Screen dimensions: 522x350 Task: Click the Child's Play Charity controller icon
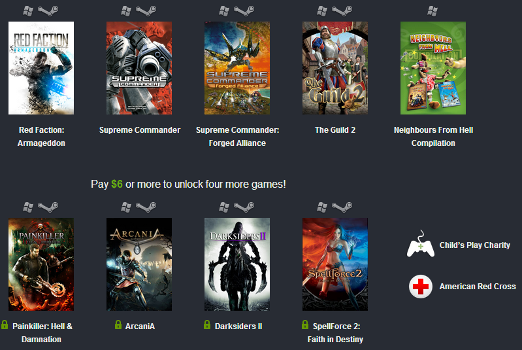pyautogui.click(x=421, y=244)
